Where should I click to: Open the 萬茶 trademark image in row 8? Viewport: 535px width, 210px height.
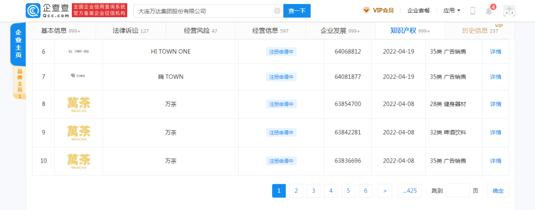pos(79,104)
